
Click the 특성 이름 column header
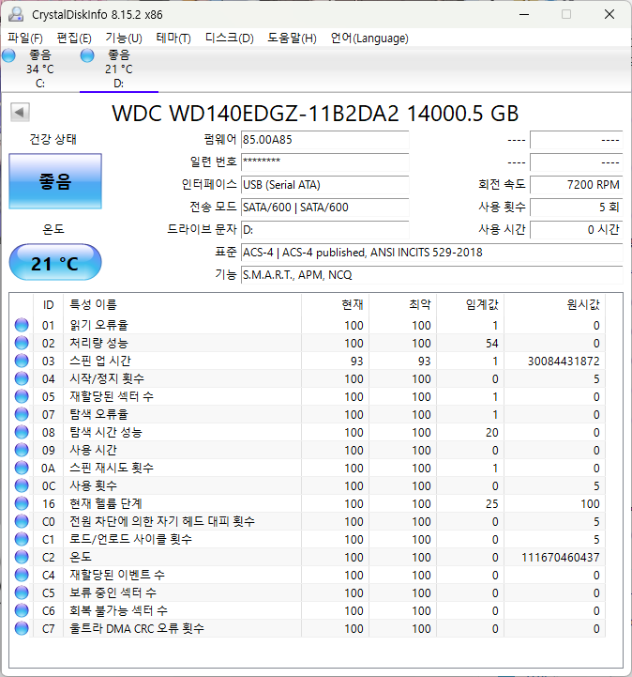[x=182, y=305]
